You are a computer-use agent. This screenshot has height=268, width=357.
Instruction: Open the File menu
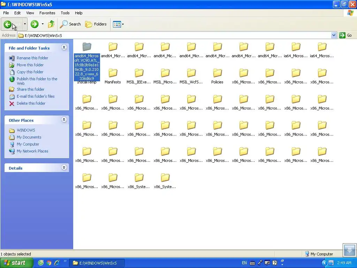click(x=6, y=13)
